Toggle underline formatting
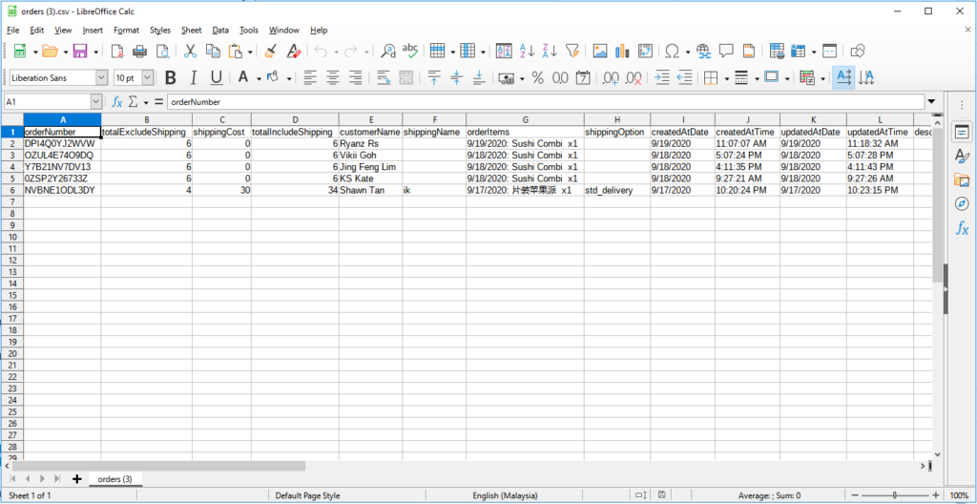The height and width of the screenshot is (504, 977). click(x=217, y=78)
